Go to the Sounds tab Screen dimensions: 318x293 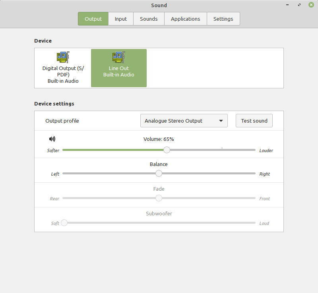149,19
